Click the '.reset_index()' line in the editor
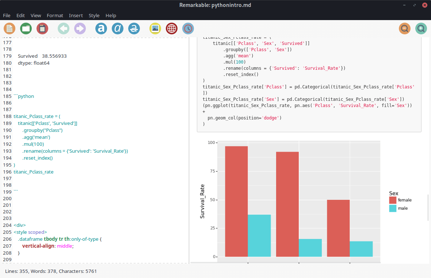431x278 pixels. (37, 158)
